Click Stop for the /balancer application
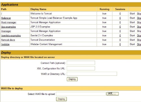This screenshot has height=102, width=141. coord(139,18)
